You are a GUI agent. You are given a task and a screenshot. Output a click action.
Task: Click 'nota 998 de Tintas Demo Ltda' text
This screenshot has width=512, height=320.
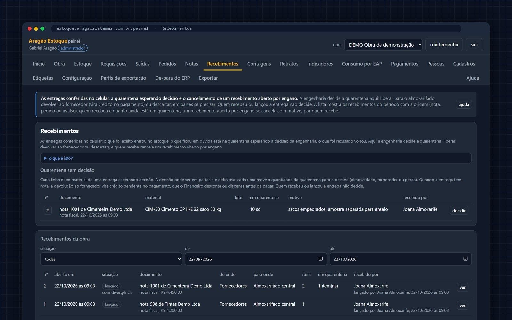170,304
